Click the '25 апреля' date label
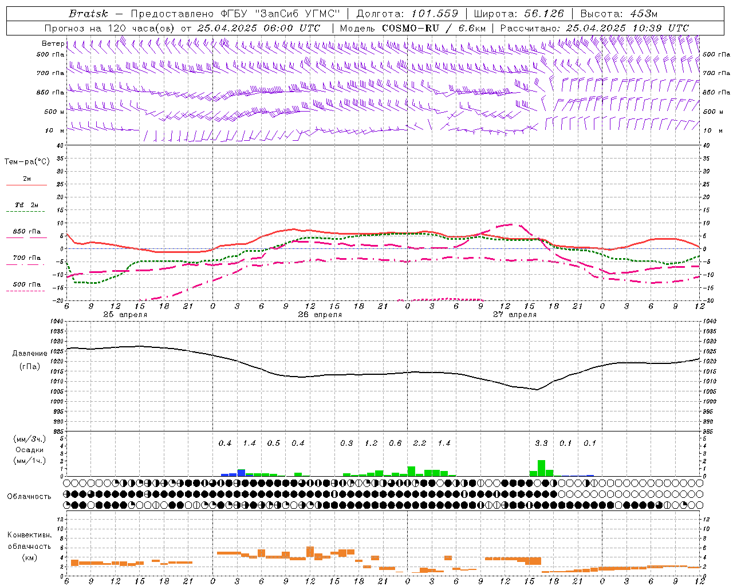The width and height of the screenshot is (733, 586). point(125,315)
